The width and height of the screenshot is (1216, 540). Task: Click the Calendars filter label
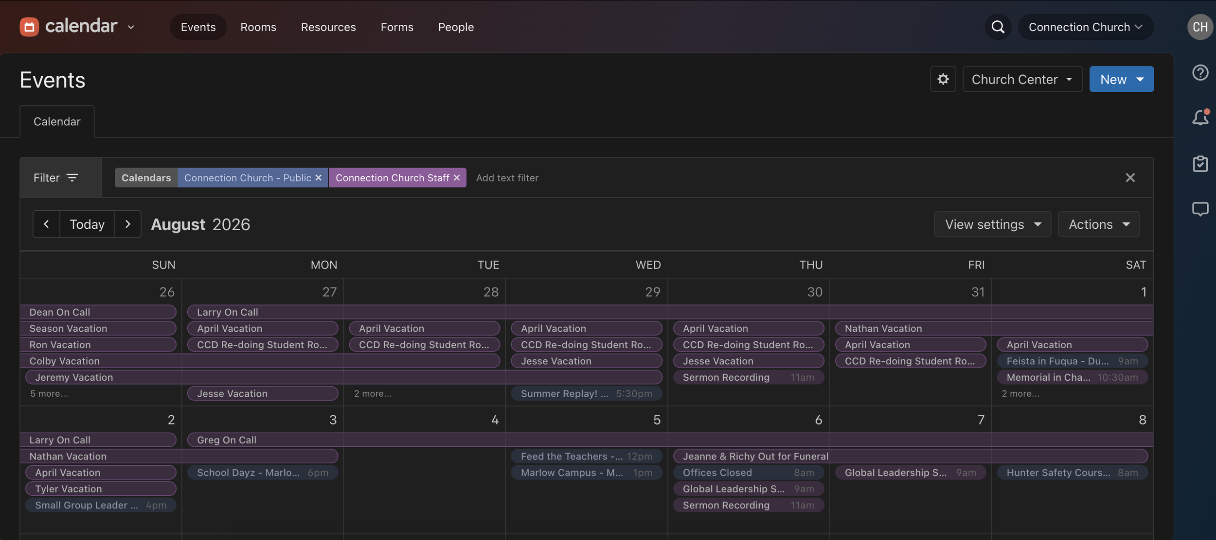[x=146, y=178]
